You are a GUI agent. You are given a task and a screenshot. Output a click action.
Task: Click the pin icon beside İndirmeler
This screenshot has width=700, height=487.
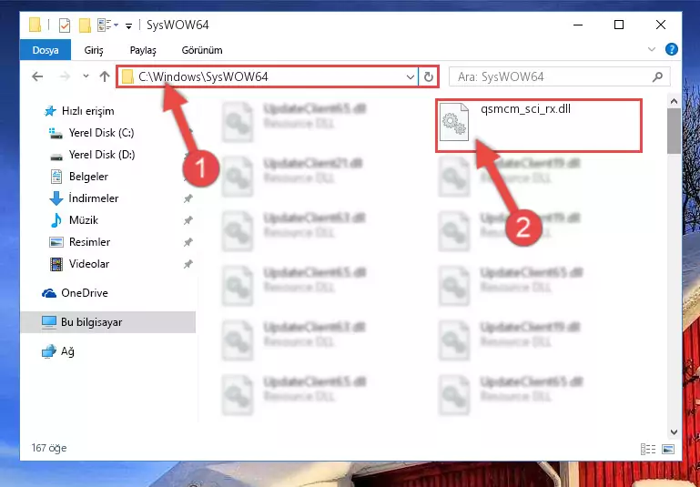coord(188,198)
